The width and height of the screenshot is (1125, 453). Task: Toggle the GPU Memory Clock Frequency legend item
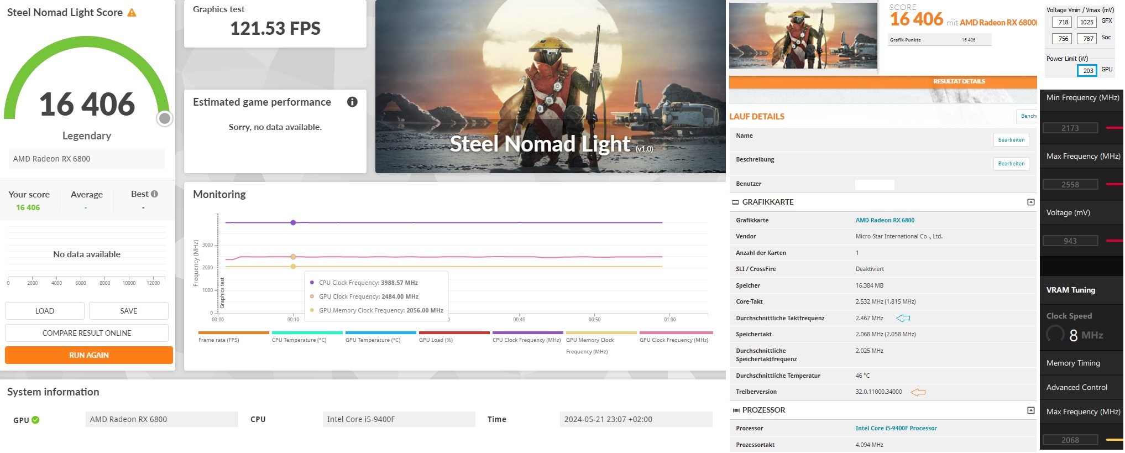[x=601, y=343]
